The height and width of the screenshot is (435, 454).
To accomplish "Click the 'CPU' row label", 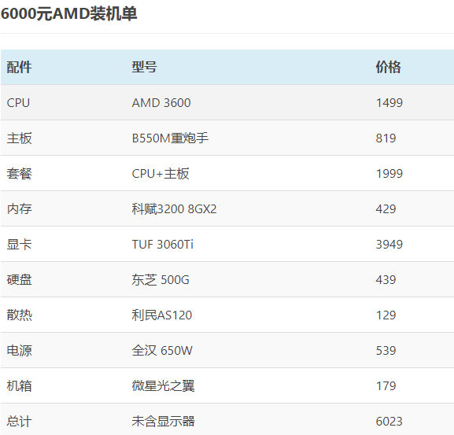I will point(18,103).
